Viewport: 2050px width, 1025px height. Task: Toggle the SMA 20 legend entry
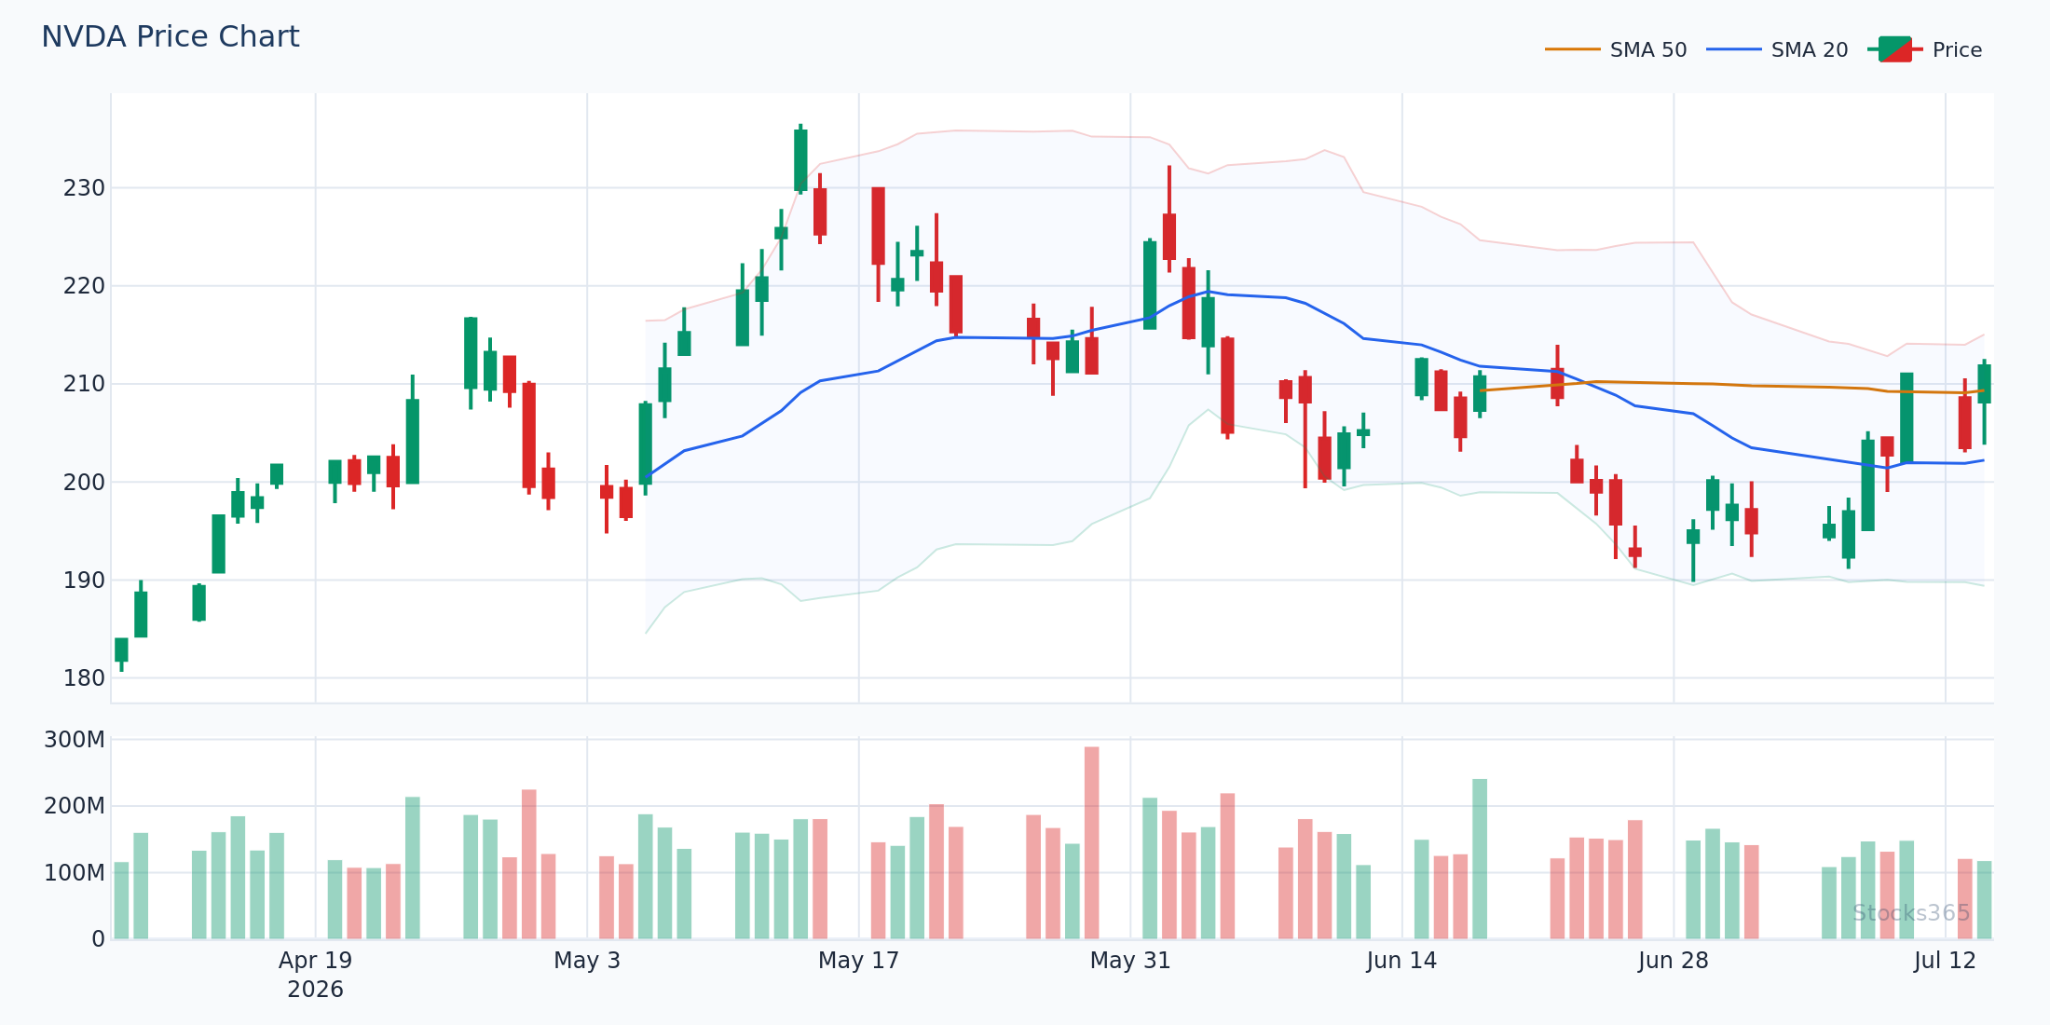[1777, 49]
